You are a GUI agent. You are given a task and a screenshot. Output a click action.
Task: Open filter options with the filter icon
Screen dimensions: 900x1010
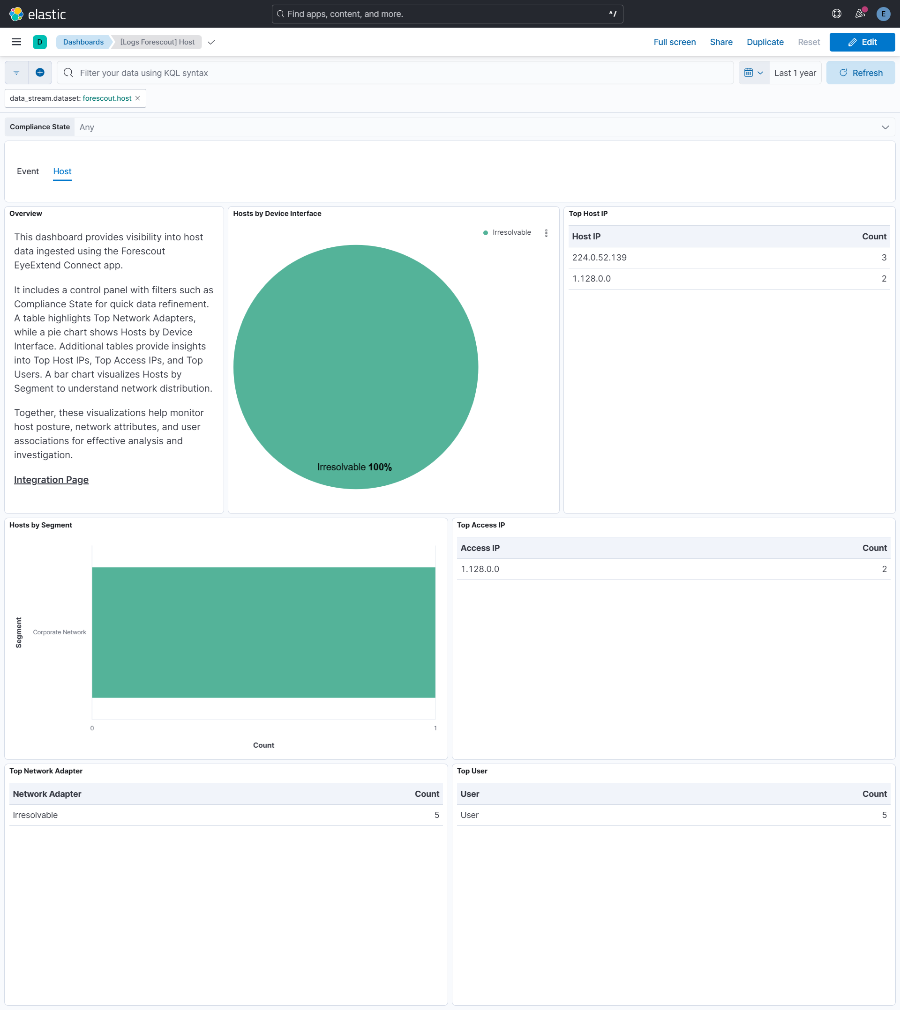(x=16, y=73)
